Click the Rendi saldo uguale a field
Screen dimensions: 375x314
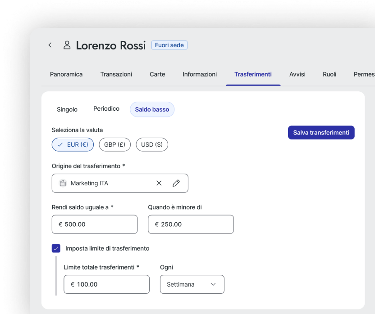(95, 224)
